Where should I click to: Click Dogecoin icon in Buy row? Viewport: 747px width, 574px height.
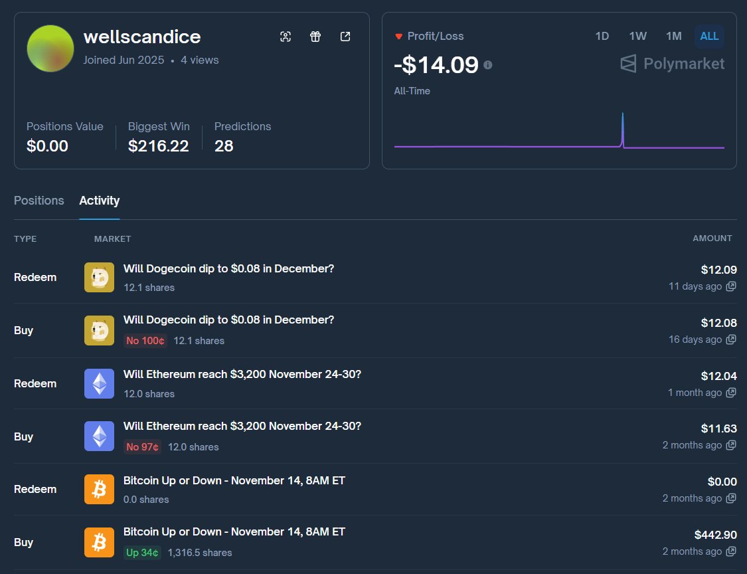[x=99, y=330]
